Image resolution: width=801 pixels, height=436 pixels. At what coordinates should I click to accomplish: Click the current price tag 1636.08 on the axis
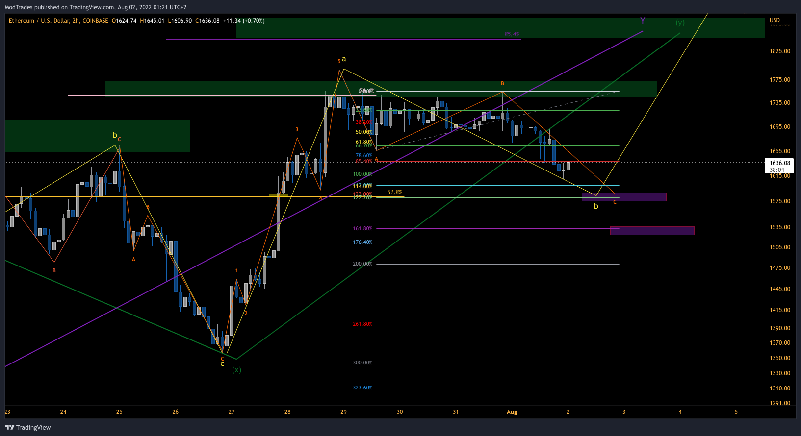point(779,163)
